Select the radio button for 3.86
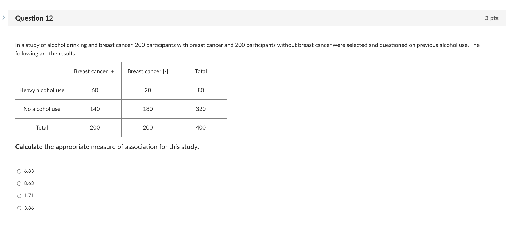The width and height of the screenshot is (529, 234). point(19,208)
